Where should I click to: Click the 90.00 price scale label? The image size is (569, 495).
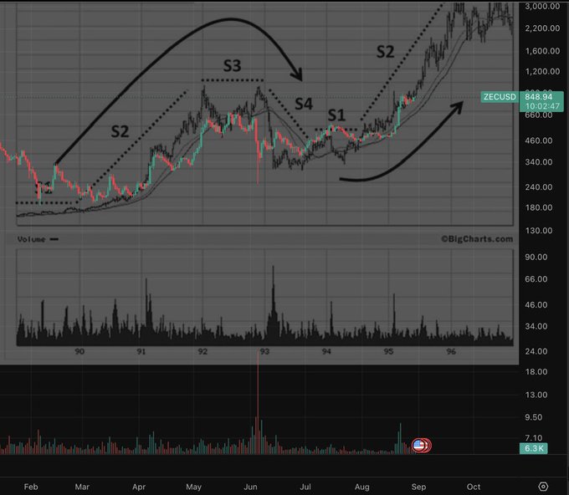[x=536, y=257]
